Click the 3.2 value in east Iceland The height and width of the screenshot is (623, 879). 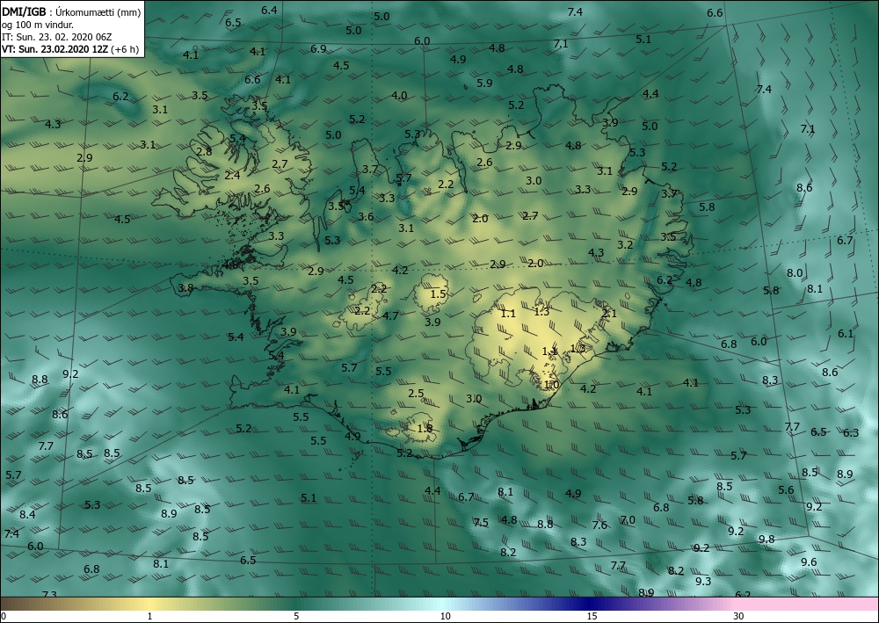click(x=625, y=245)
